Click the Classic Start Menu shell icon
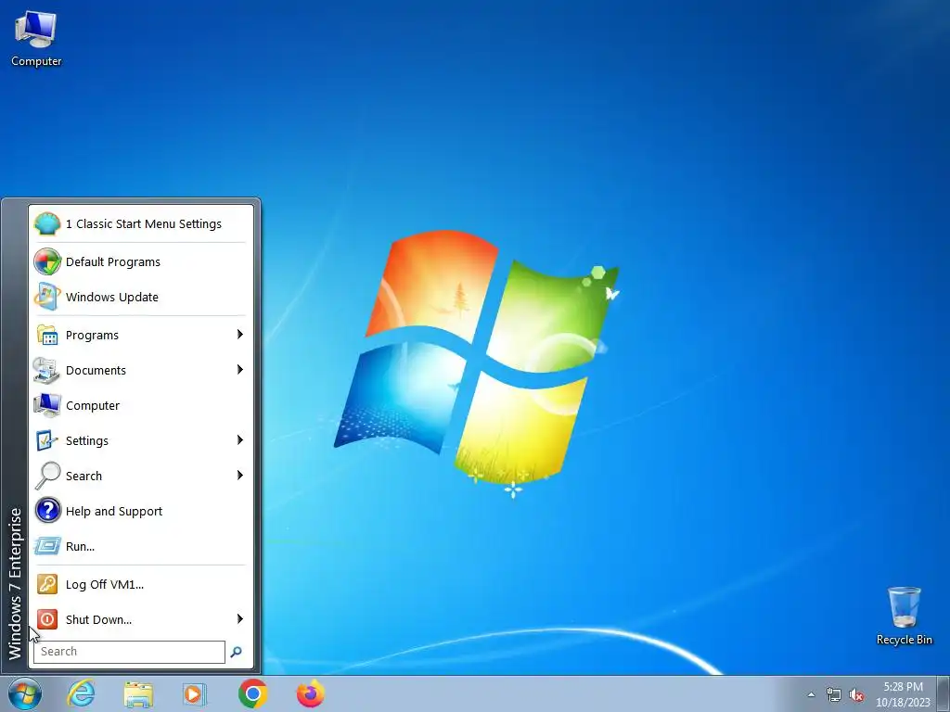 (x=47, y=224)
